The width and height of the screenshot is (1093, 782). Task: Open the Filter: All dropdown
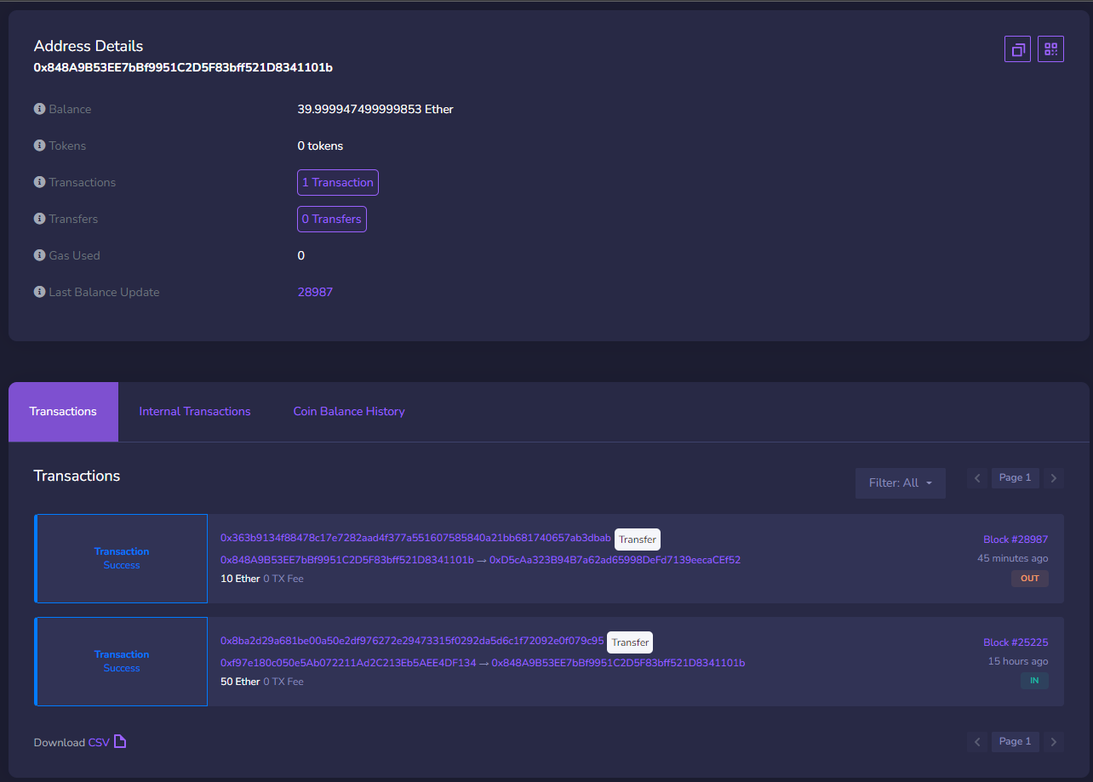(x=900, y=482)
